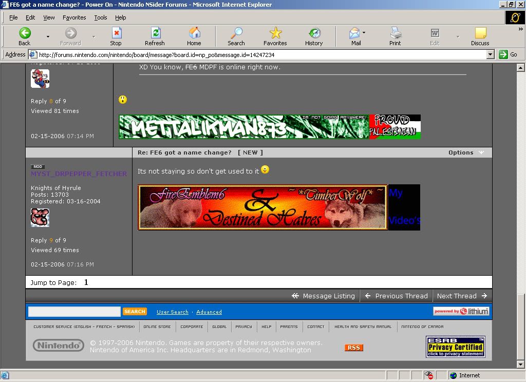Click into the Address bar URL field
Screen dimensions: 526x382
pyautogui.click(x=261, y=54)
